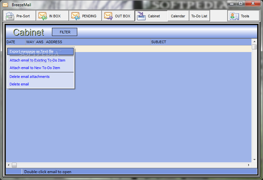The width and height of the screenshot is (263, 180).
Task: Click the 'Double-click email to open' status text
Action: click(48, 172)
